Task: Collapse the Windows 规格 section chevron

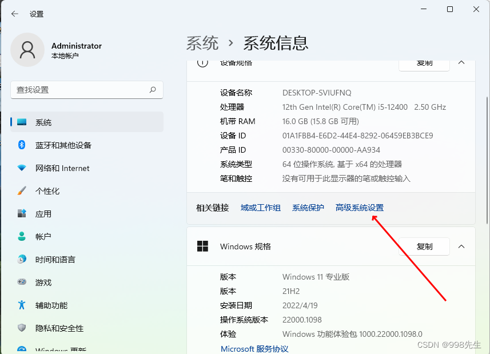Action: point(461,246)
